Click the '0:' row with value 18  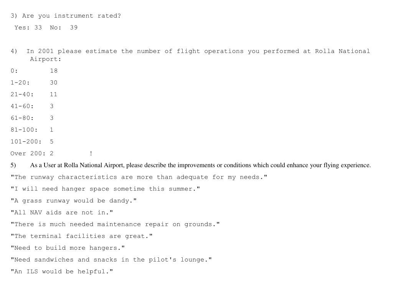34,71
